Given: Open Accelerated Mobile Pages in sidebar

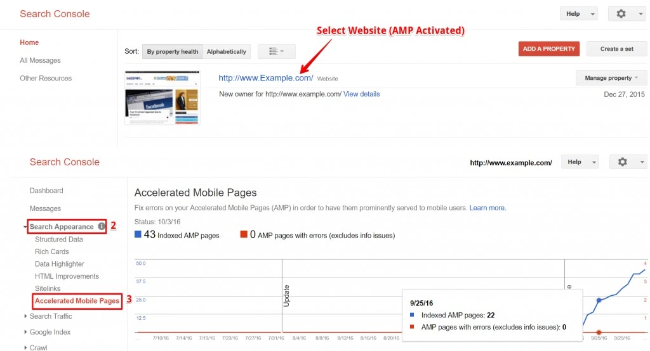Looking at the screenshot, I should [77, 301].
